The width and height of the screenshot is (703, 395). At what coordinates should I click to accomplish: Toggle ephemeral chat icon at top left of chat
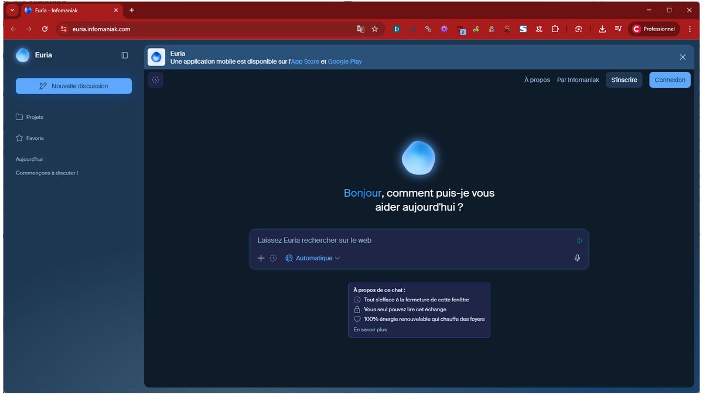pyautogui.click(x=155, y=80)
